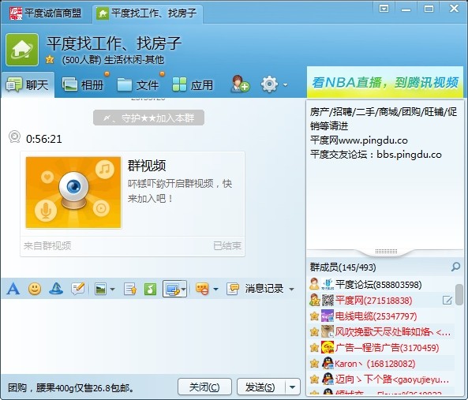Click the 关闭(C) button
The height and width of the screenshot is (400, 468).
click(204, 387)
